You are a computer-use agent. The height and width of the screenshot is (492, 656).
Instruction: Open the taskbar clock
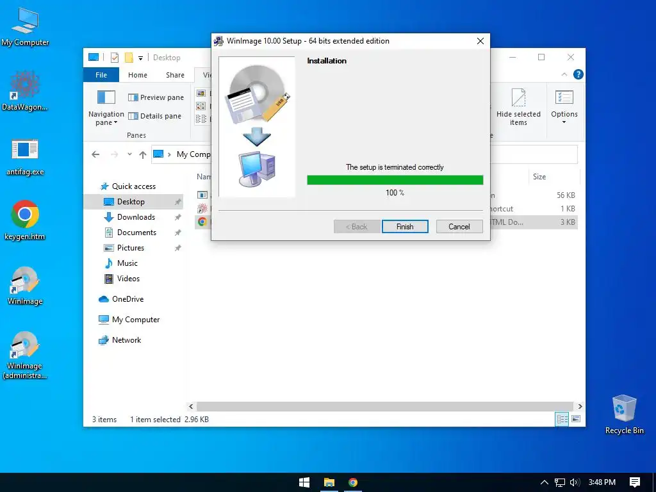pyautogui.click(x=602, y=482)
